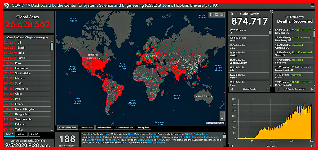The width and height of the screenshot is (318, 150).
Task: Select '66.851 deaths Mexico' entry
Action: click(249, 54)
